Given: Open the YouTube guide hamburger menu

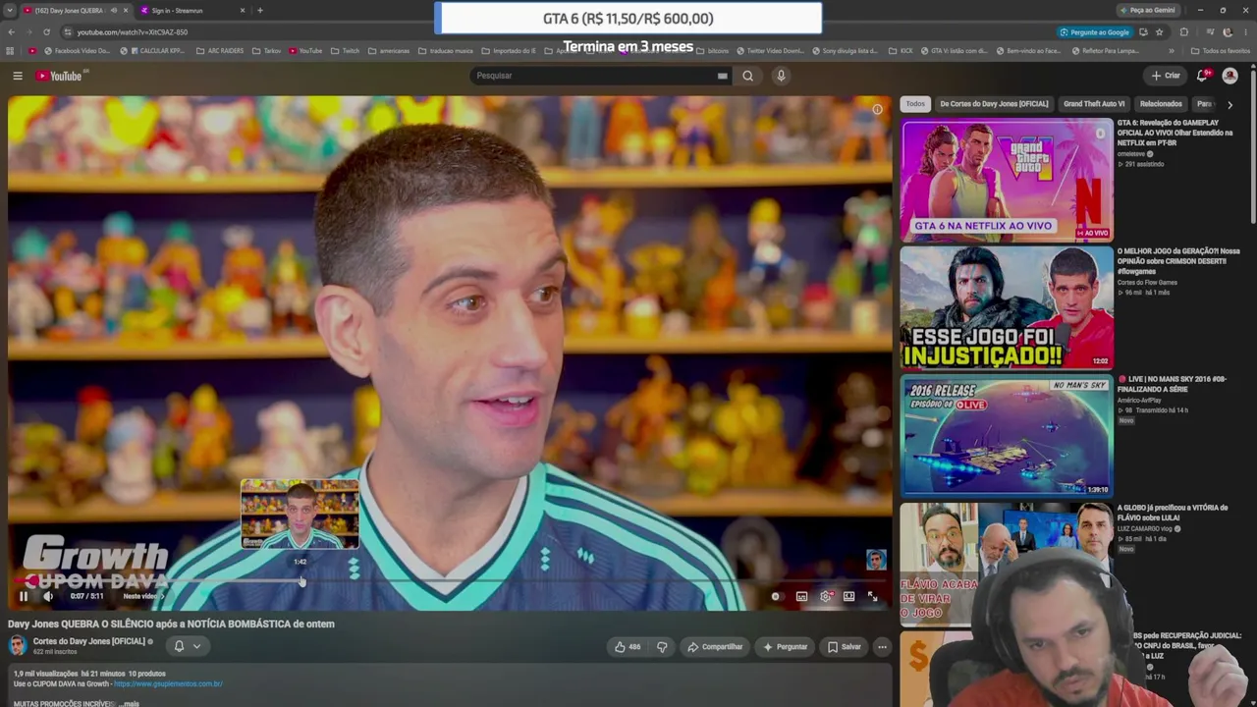Looking at the screenshot, I should pos(18,76).
